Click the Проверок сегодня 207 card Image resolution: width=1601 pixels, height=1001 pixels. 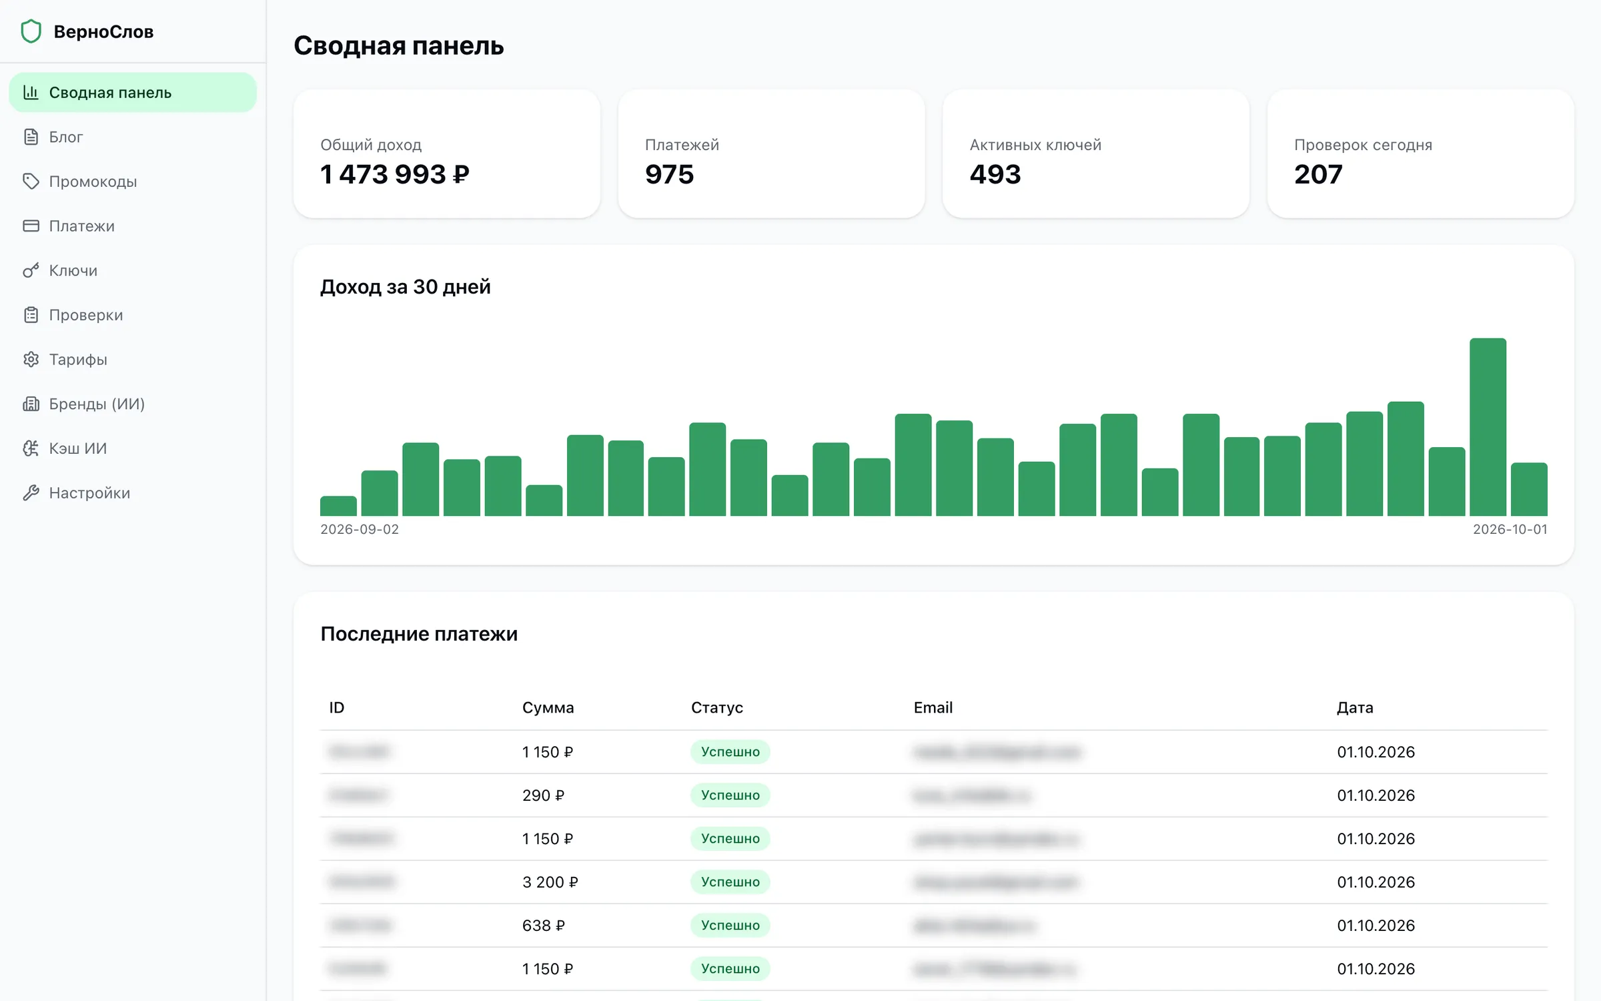point(1421,154)
